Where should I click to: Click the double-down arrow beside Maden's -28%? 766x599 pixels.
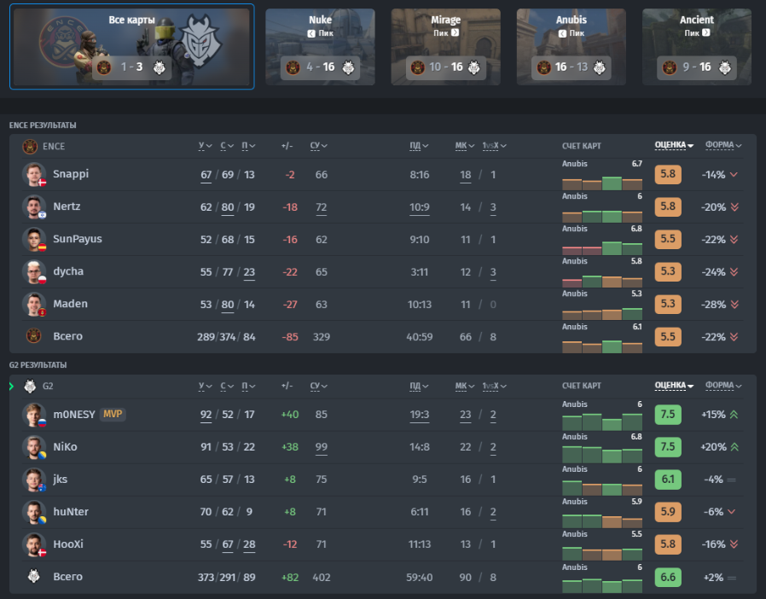tap(734, 305)
